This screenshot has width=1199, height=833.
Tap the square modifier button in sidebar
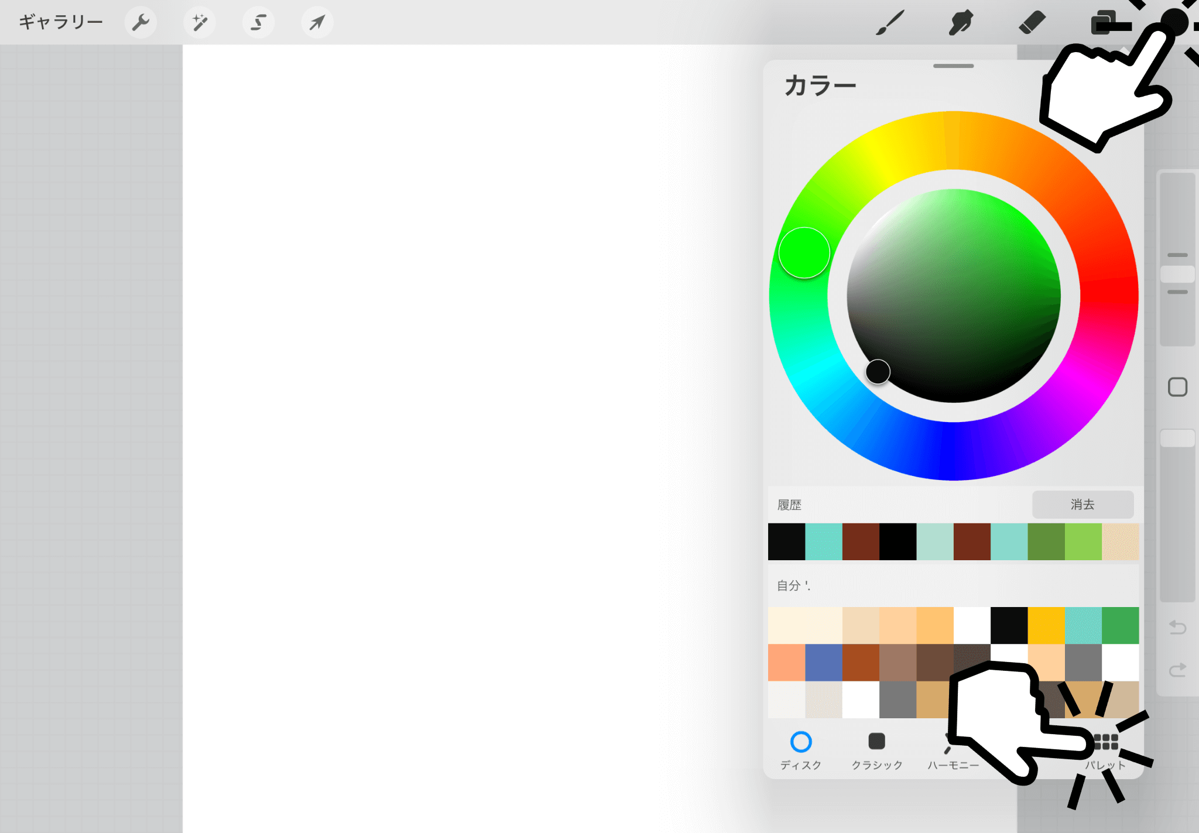(1177, 387)
